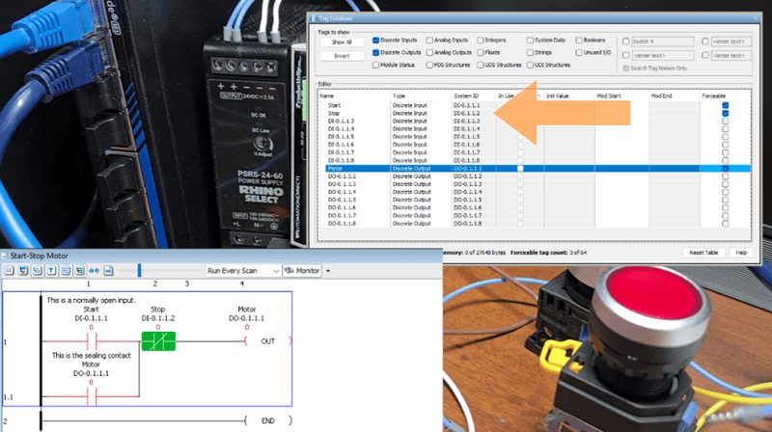This screenshot has width=772, height=432.
Task: Enable the Strings checkbox
Action: [x=530, y=53]
